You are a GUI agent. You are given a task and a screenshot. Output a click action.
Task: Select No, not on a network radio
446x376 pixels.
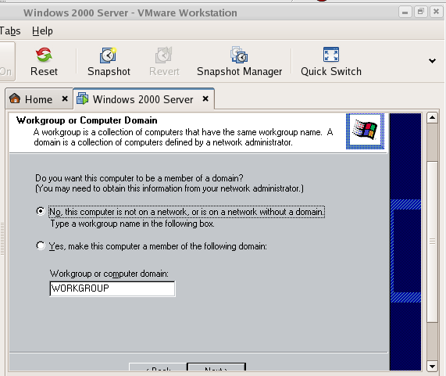[x=41, y=211]
